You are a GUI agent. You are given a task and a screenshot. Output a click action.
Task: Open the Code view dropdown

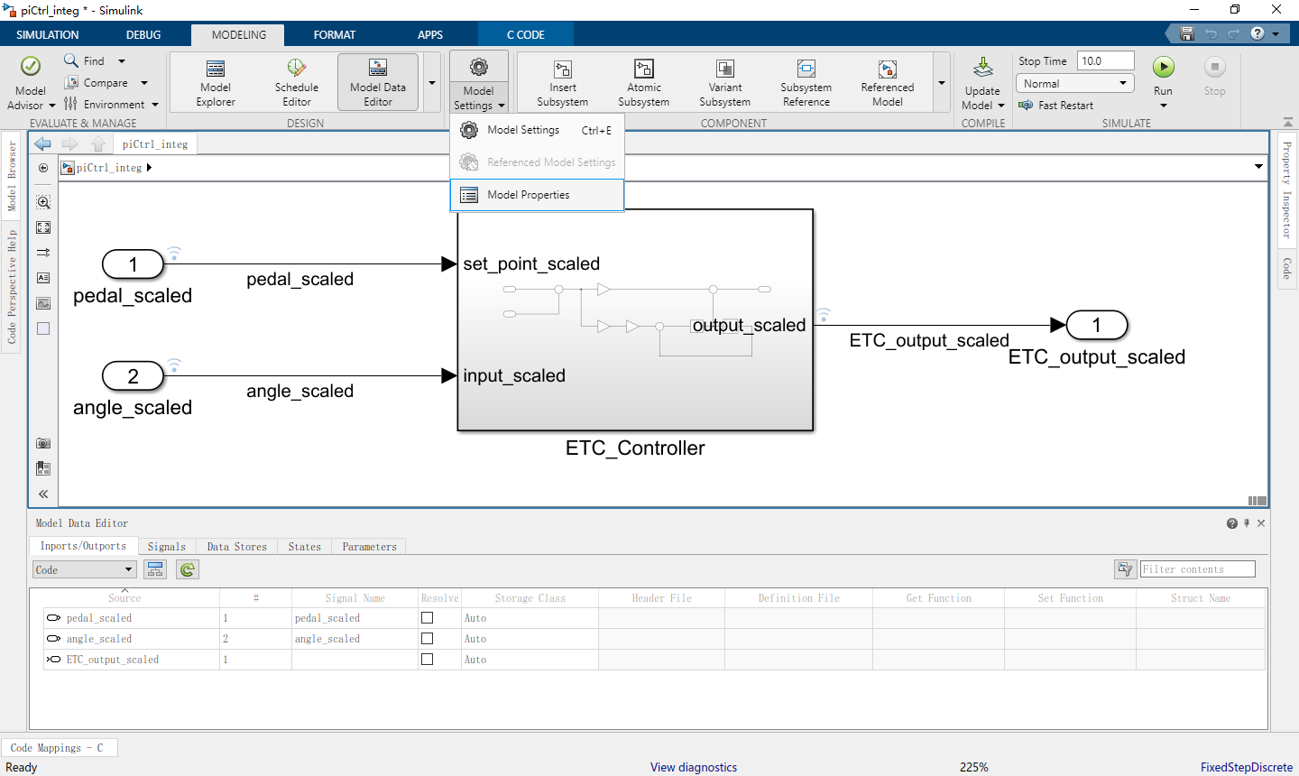[83, 569]
